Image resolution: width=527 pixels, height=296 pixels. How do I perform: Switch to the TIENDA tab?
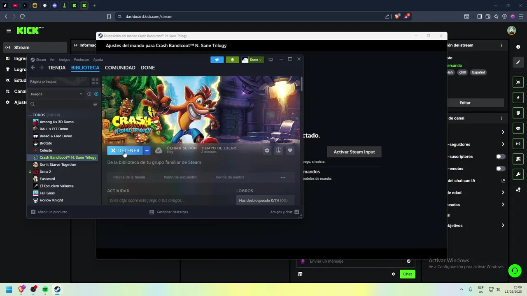click(x=56, y=67)
